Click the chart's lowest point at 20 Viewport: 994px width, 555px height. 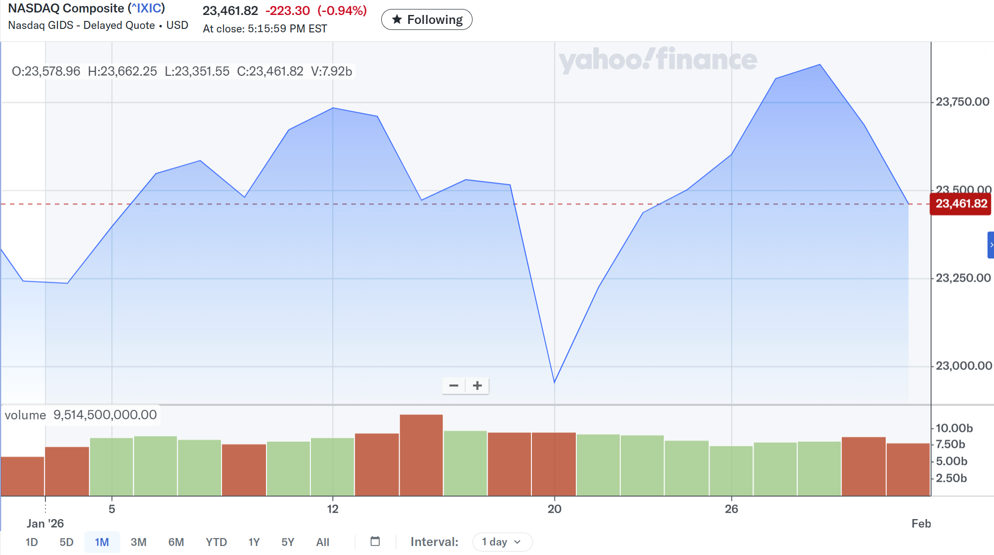click(x=554, y=382)
